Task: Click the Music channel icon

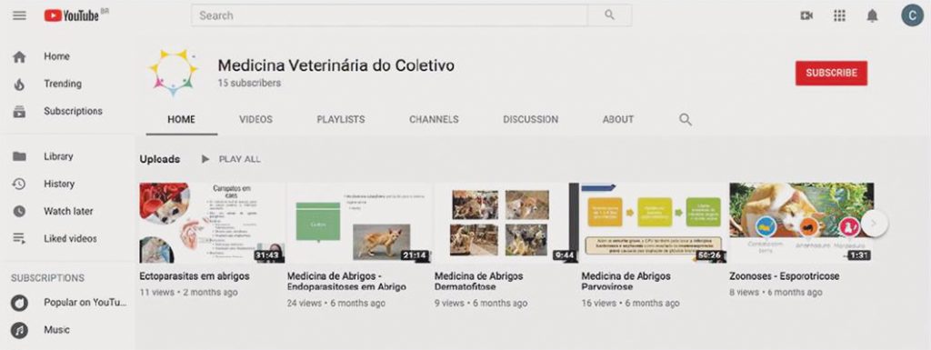Action: (x=20, y=330)
